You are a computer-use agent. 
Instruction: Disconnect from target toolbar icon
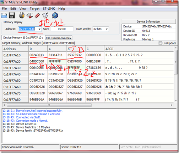pyautogui.click(x=29, y=15)
